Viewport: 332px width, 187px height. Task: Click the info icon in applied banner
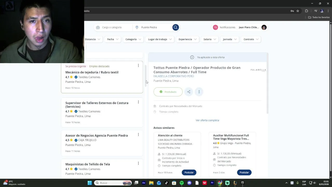pos(192,57)
